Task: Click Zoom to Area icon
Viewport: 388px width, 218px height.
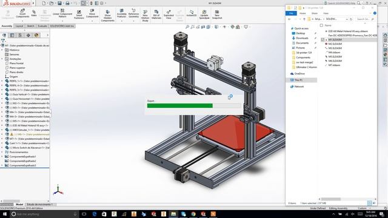Action: tap(193, 27)
